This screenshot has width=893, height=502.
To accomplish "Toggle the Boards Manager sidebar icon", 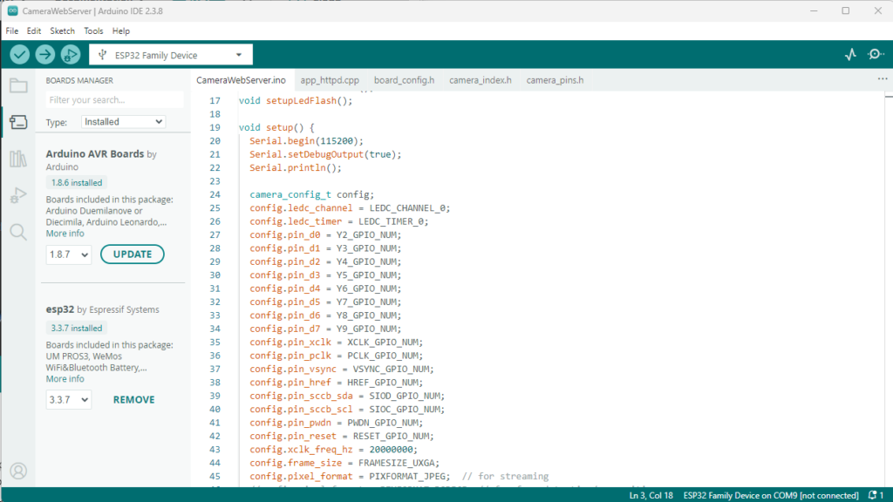I will [x=18, y=122].
